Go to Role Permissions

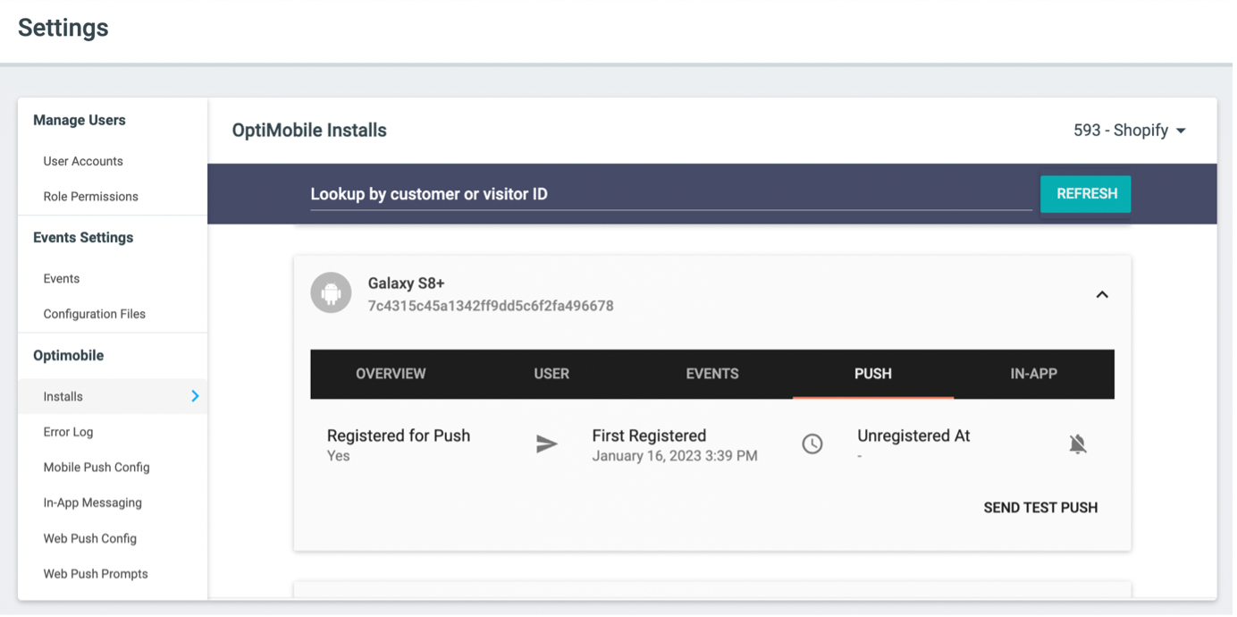click(x=91, y=197)
